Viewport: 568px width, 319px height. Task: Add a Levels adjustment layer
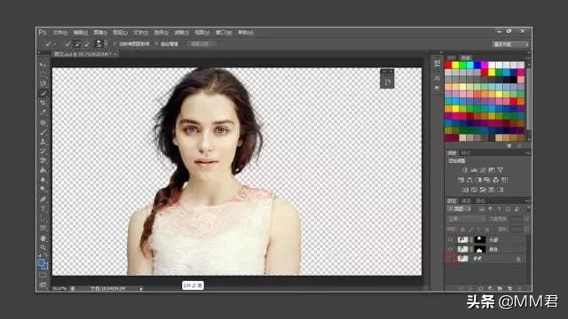(x=474, y=170)
